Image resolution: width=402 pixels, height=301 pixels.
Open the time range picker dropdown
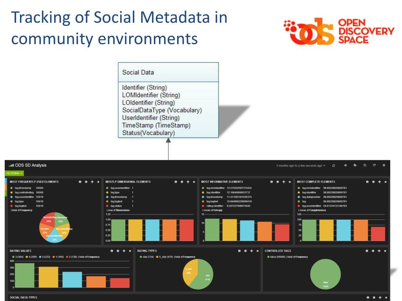(x=300, y=166)
